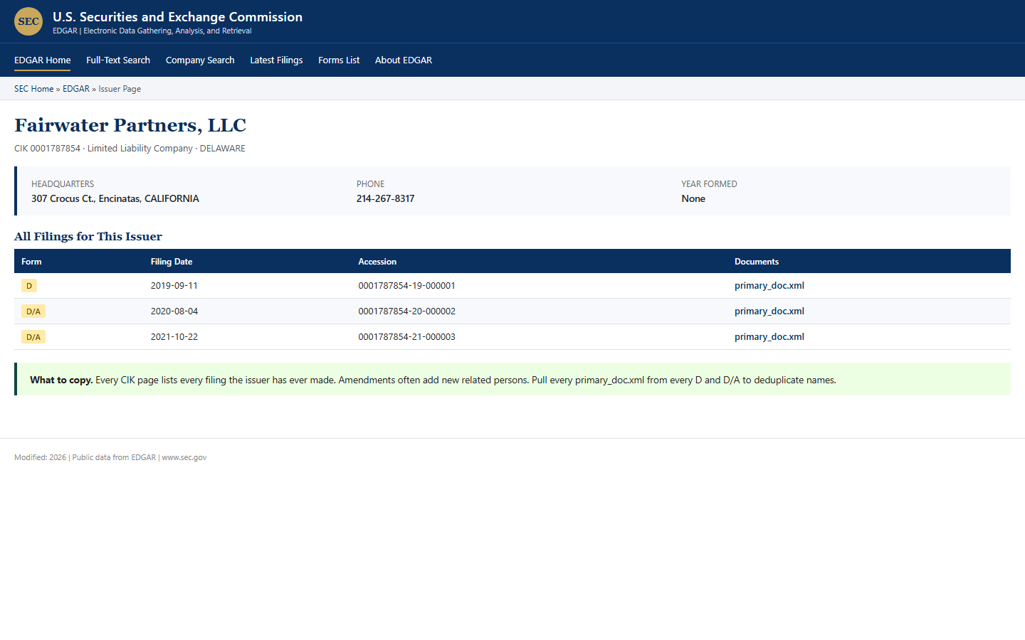Click the All Filings for This Issuer heading

88,237
